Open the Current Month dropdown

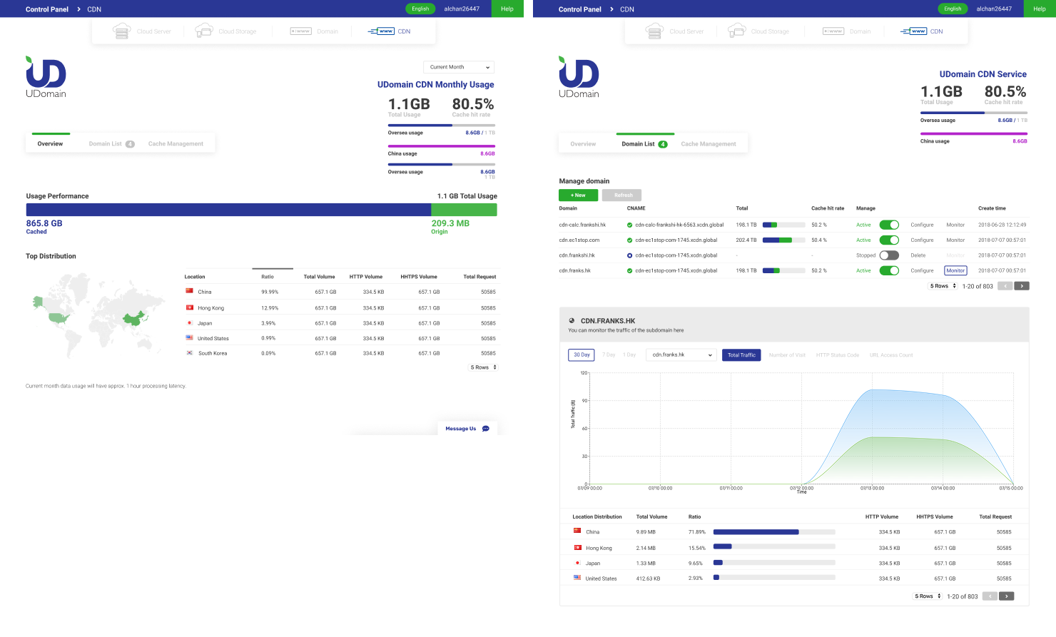tap(459, 67)
